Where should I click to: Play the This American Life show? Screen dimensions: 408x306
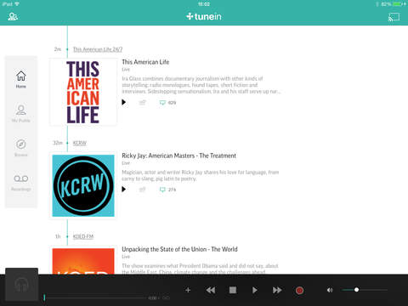click(x=124, y=102)
